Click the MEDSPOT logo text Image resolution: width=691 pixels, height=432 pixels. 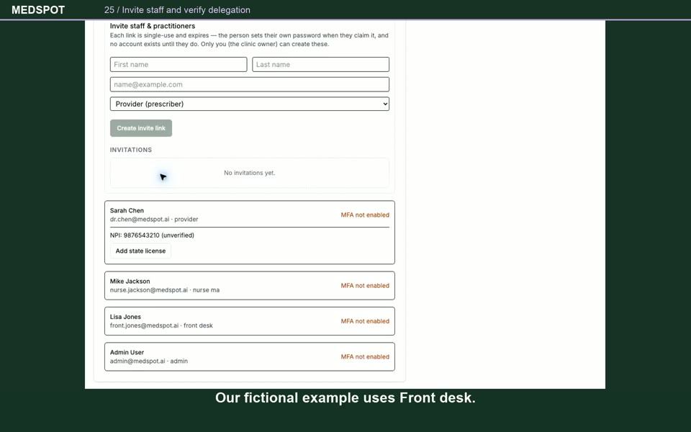point(38,9)
